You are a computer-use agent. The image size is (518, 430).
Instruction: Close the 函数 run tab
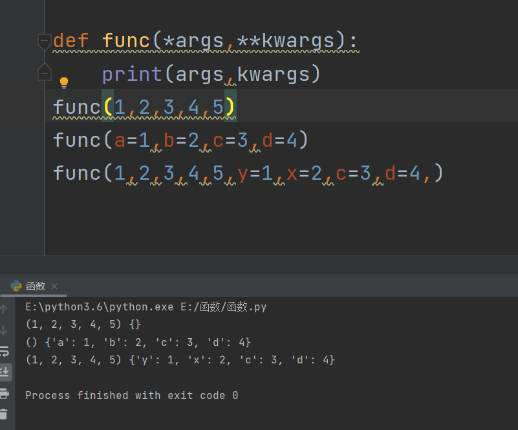(x=54, y=286)
